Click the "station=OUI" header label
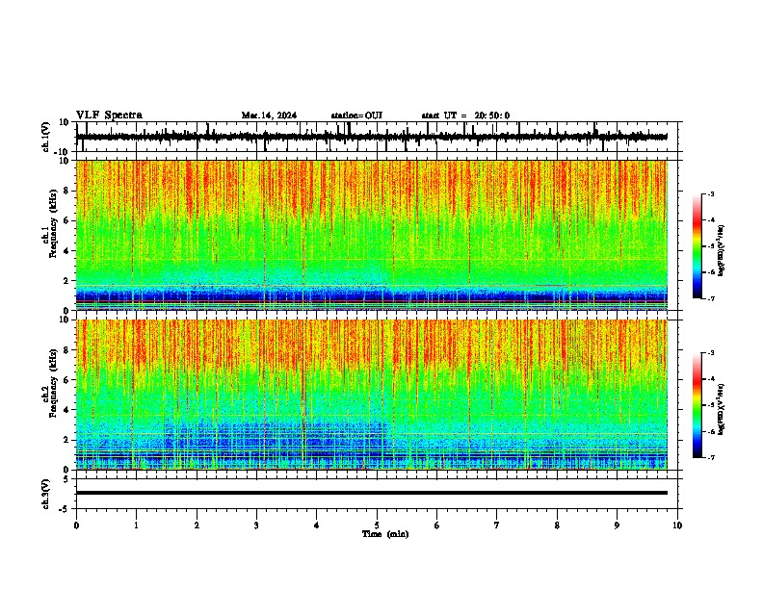Image resolution: width=763 pixels, height=589 pixels. [x=356, y=115]
